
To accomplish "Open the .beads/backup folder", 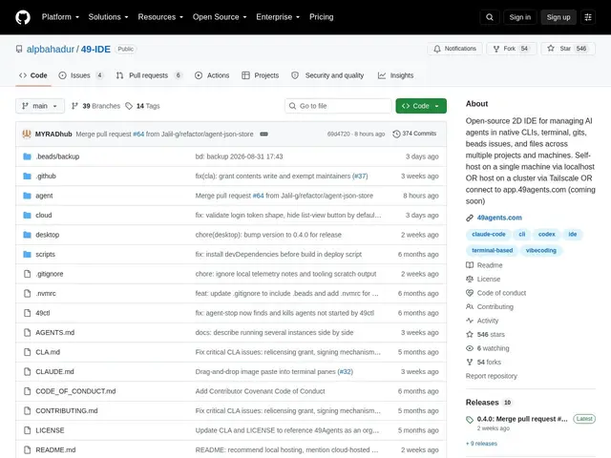I will click(57, 156).
